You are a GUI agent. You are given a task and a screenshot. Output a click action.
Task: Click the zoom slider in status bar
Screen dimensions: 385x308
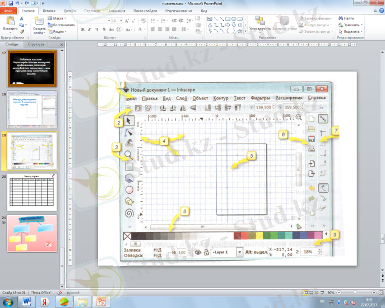[355, 292]
